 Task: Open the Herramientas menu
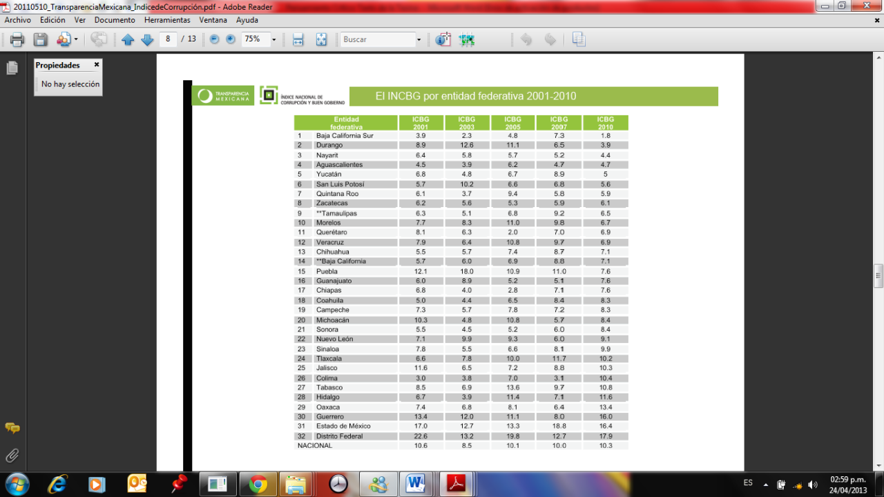pyautogui.click(x=167, y=20)
